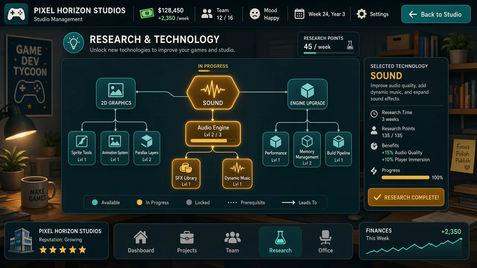Click the Mood face icon
This screenshot has height=268, width=477.
tap(255, 14)
